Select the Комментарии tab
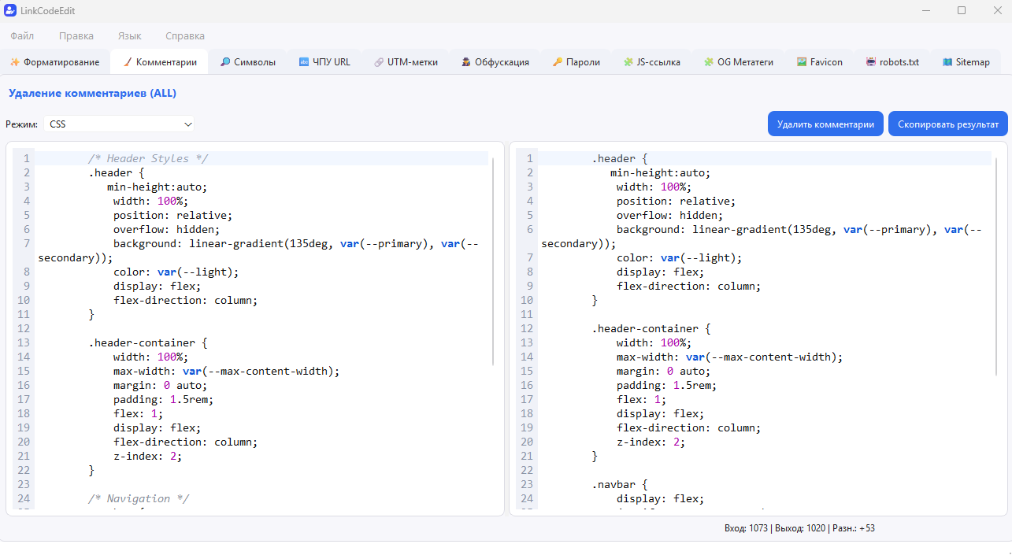 pos(160,62)
